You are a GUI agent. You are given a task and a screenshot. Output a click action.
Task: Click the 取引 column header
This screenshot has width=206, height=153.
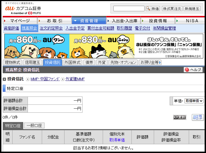point(196,137)
